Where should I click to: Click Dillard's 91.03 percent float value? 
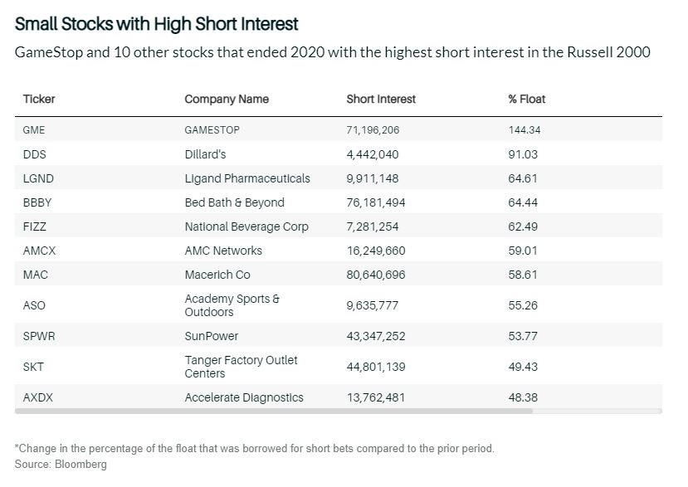(523, 154)
